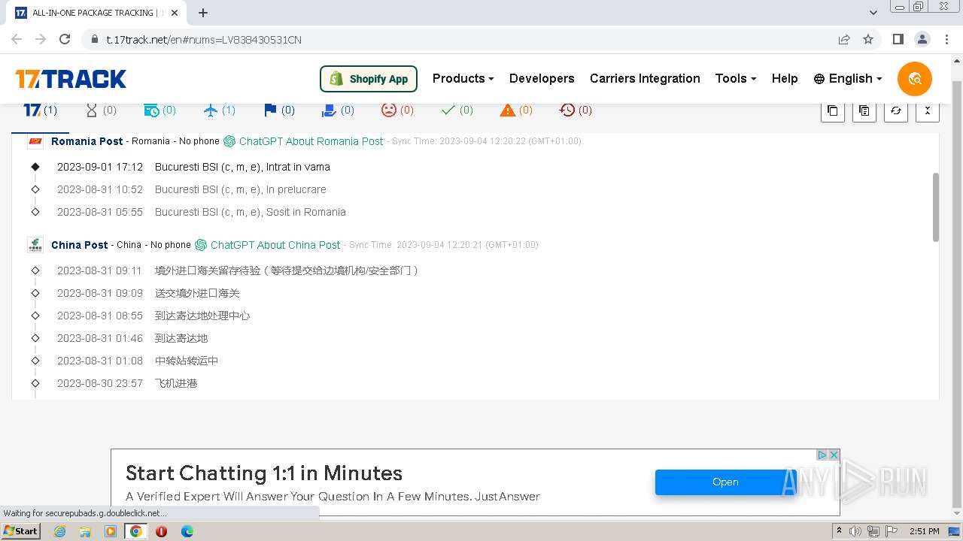Click the volume icon in system tray

tap(855, 531)
